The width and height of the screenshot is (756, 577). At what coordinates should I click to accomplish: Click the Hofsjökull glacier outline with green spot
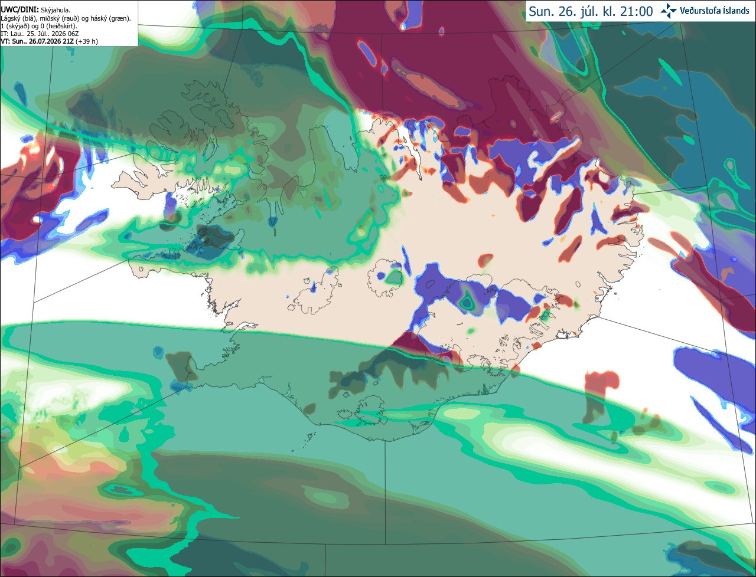point(386,277)
